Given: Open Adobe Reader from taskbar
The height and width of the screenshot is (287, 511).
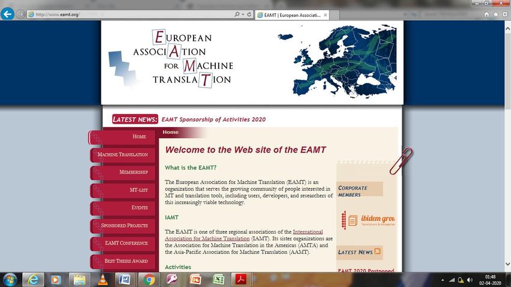Looking at the screenshot, I should pos(241,280).
